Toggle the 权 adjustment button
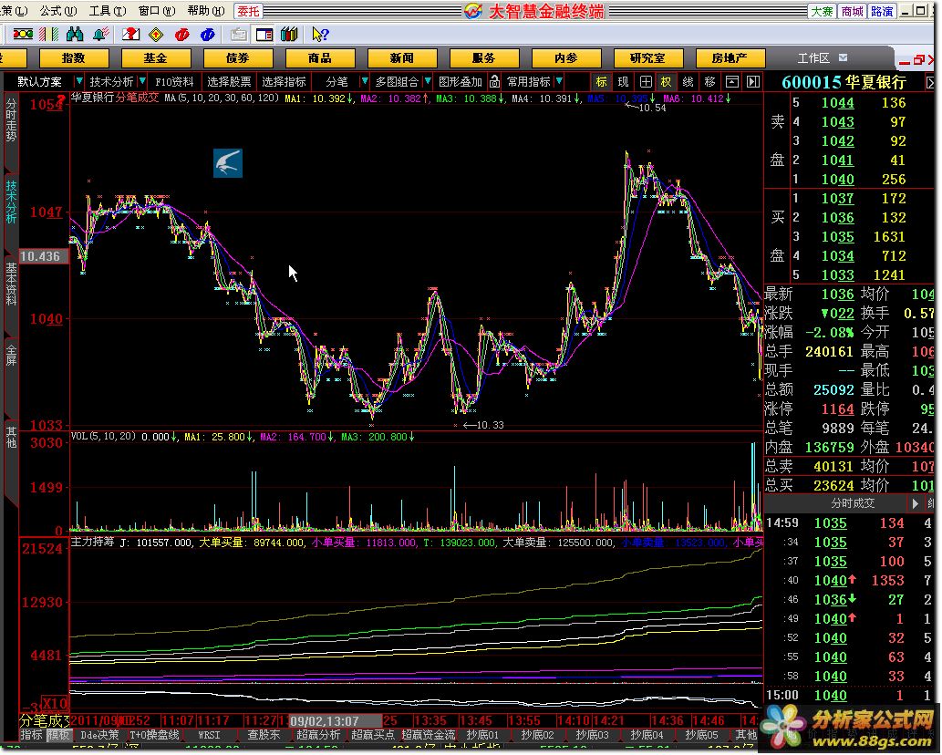 666,82
